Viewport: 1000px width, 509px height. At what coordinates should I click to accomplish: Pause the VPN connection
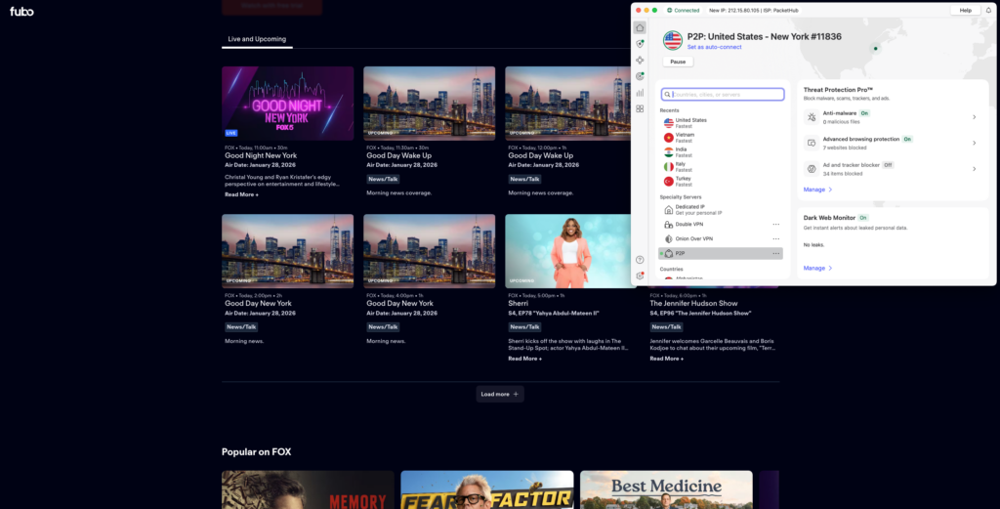678,62
